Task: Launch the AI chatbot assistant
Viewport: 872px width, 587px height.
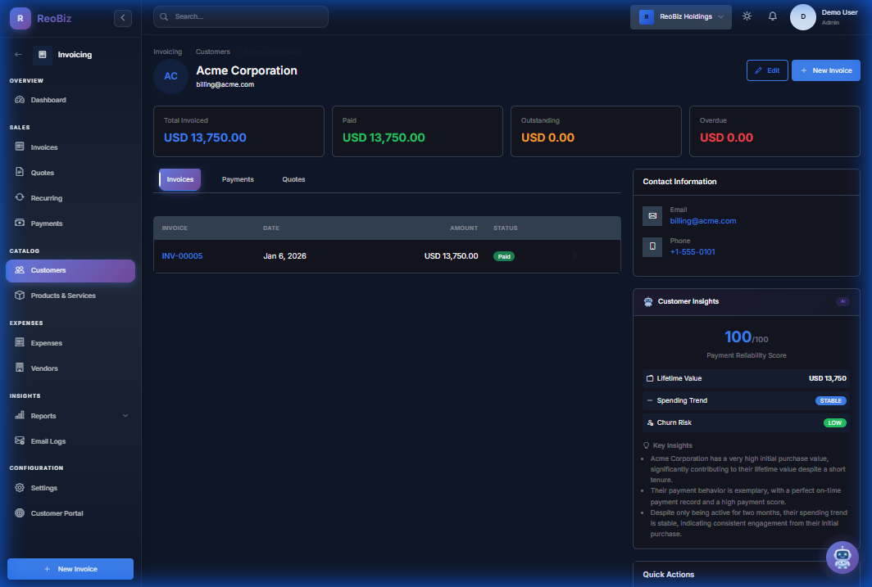Action: tap(842, 558)
